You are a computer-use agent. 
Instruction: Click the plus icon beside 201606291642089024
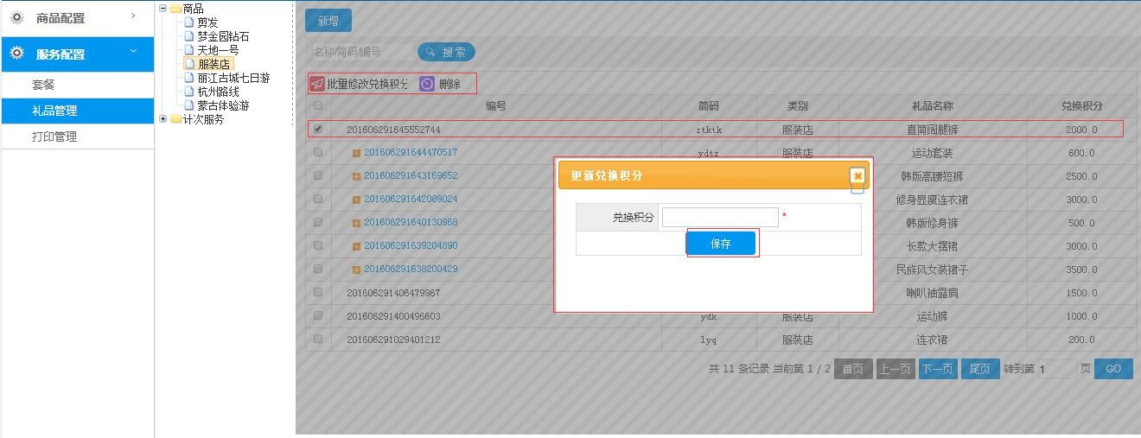(356, 200)
